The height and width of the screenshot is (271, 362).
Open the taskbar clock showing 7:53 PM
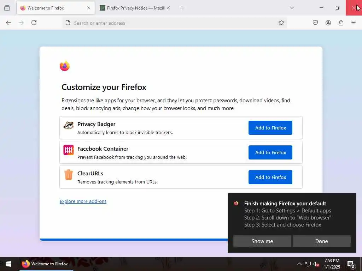pyautogui.click(x=332, y=264)
